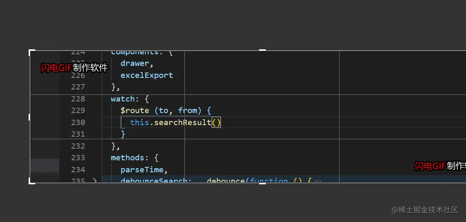Click line number 228 in the gutter
This screenshot has width=466, height=222.
78,99
